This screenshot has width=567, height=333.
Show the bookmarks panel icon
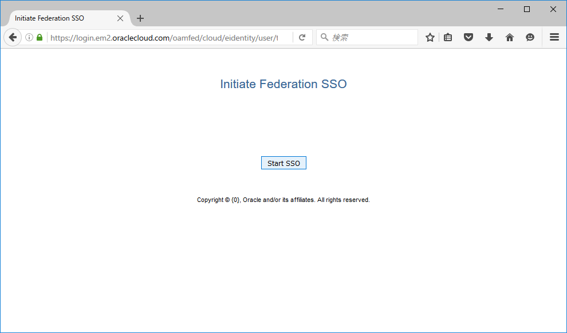click(448, 37)
